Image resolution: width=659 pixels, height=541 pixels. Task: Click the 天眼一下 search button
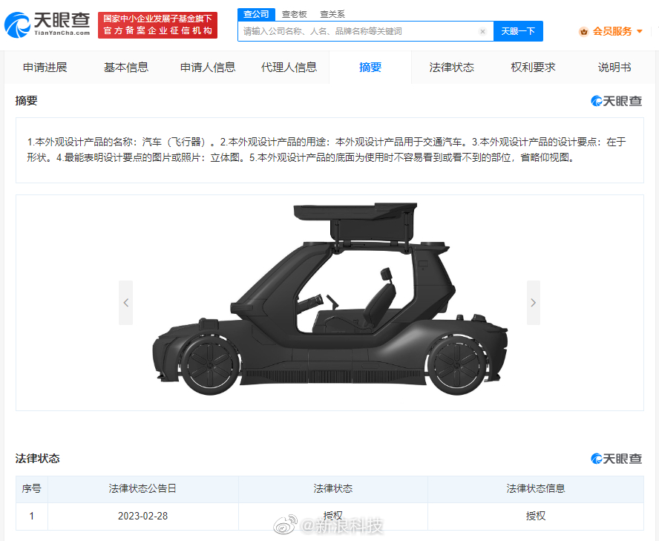point(518,31)
